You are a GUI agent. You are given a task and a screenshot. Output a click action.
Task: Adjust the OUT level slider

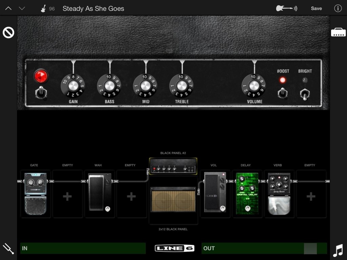310,248
